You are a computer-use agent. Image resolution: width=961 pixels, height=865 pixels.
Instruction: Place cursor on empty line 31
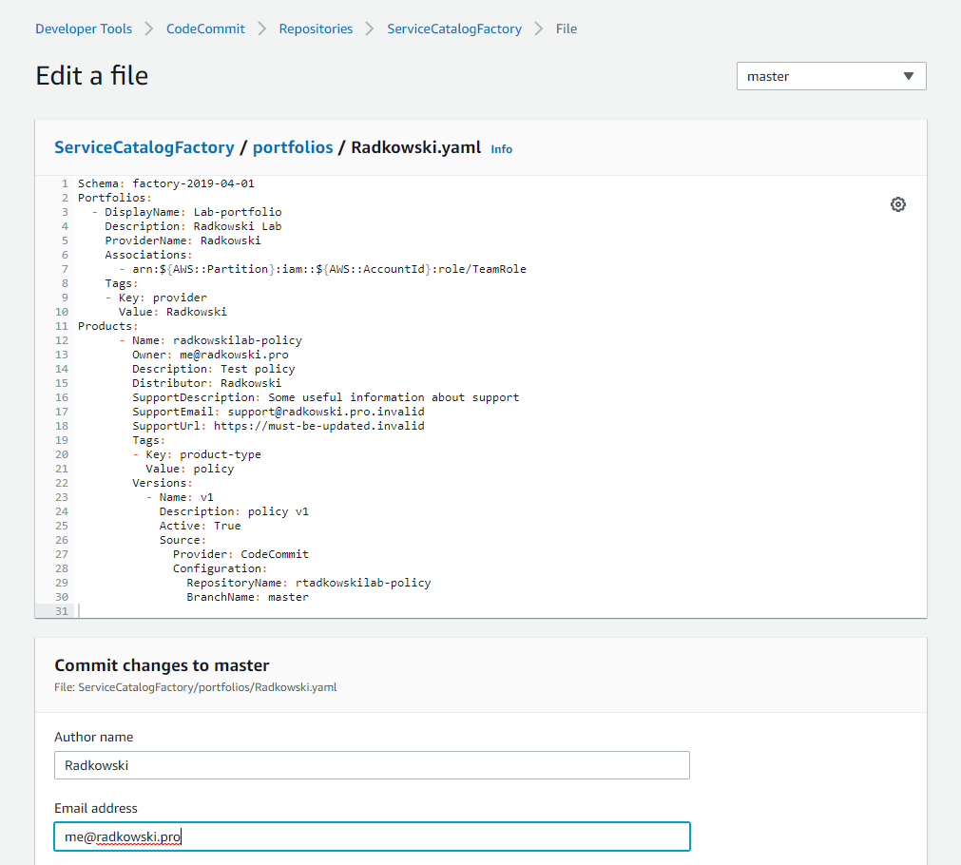point(500,611)
